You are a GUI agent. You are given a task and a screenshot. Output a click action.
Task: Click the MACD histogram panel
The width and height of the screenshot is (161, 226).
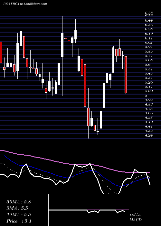pyautogui.click(x=89, y=210)
